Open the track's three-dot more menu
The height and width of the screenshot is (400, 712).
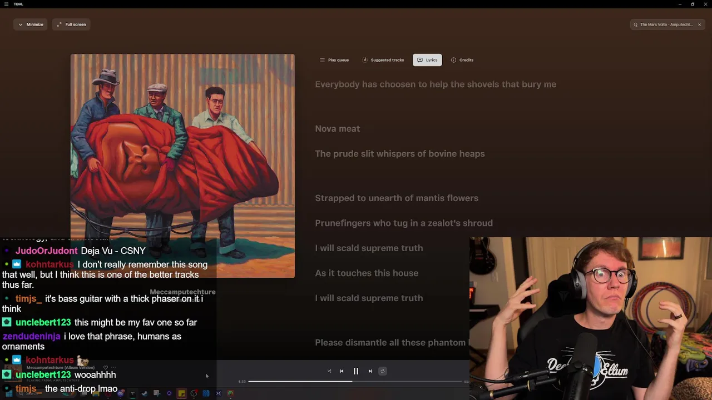[x=113, y=367]
